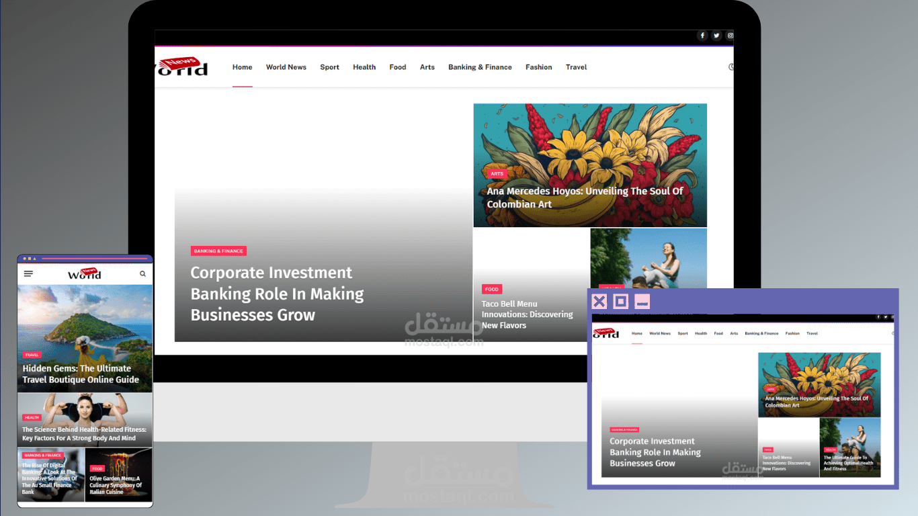Open Arts in the purple preview window nav
The height and width of the screenshot is (516, 918).
click(x=734, y=333)
